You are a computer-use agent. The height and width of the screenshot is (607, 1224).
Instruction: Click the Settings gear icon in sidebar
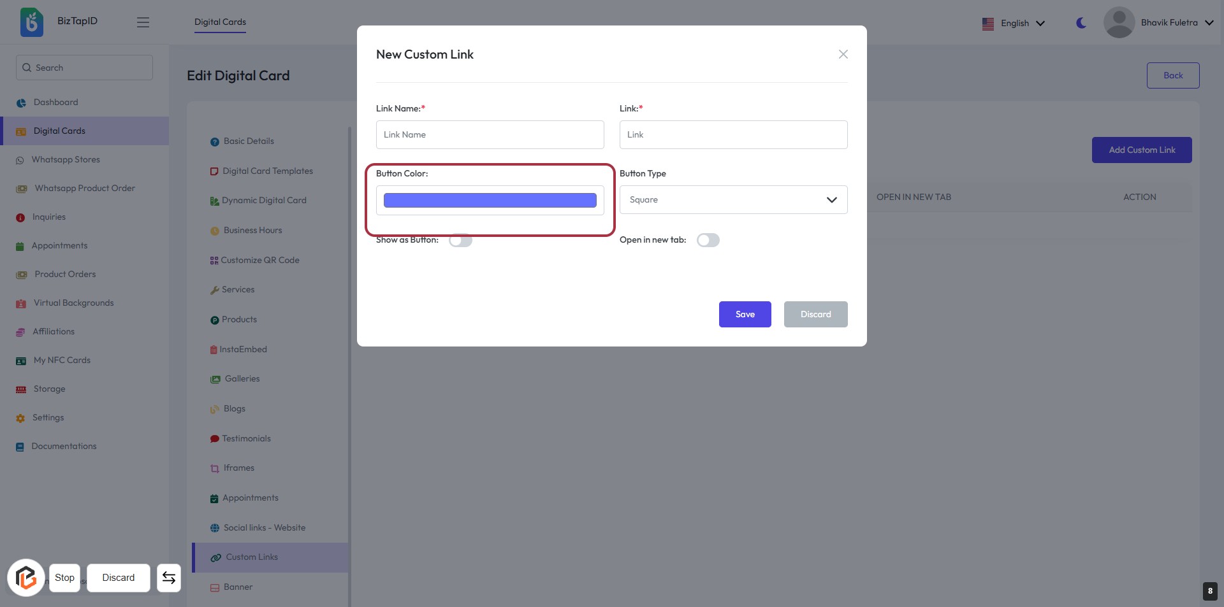click(20, 418)
